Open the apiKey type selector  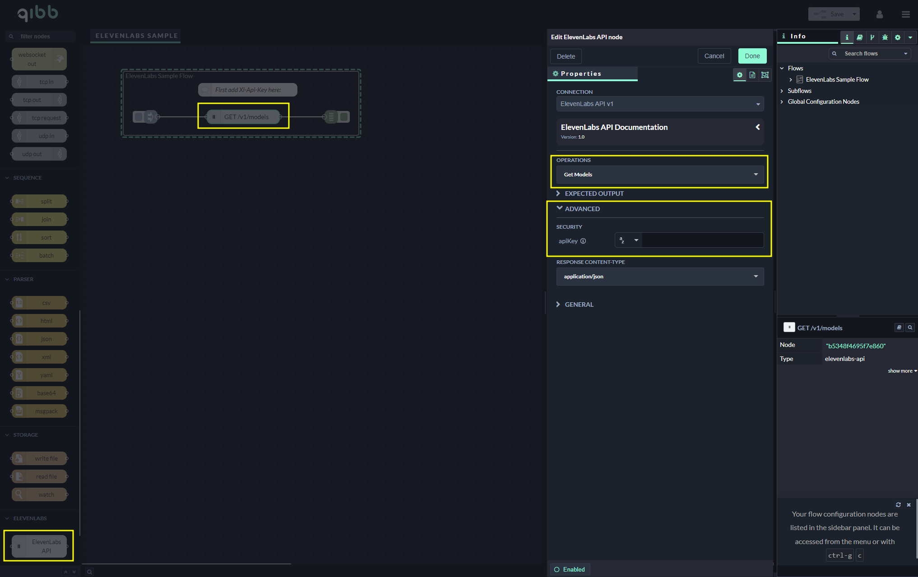coord(629,240)
